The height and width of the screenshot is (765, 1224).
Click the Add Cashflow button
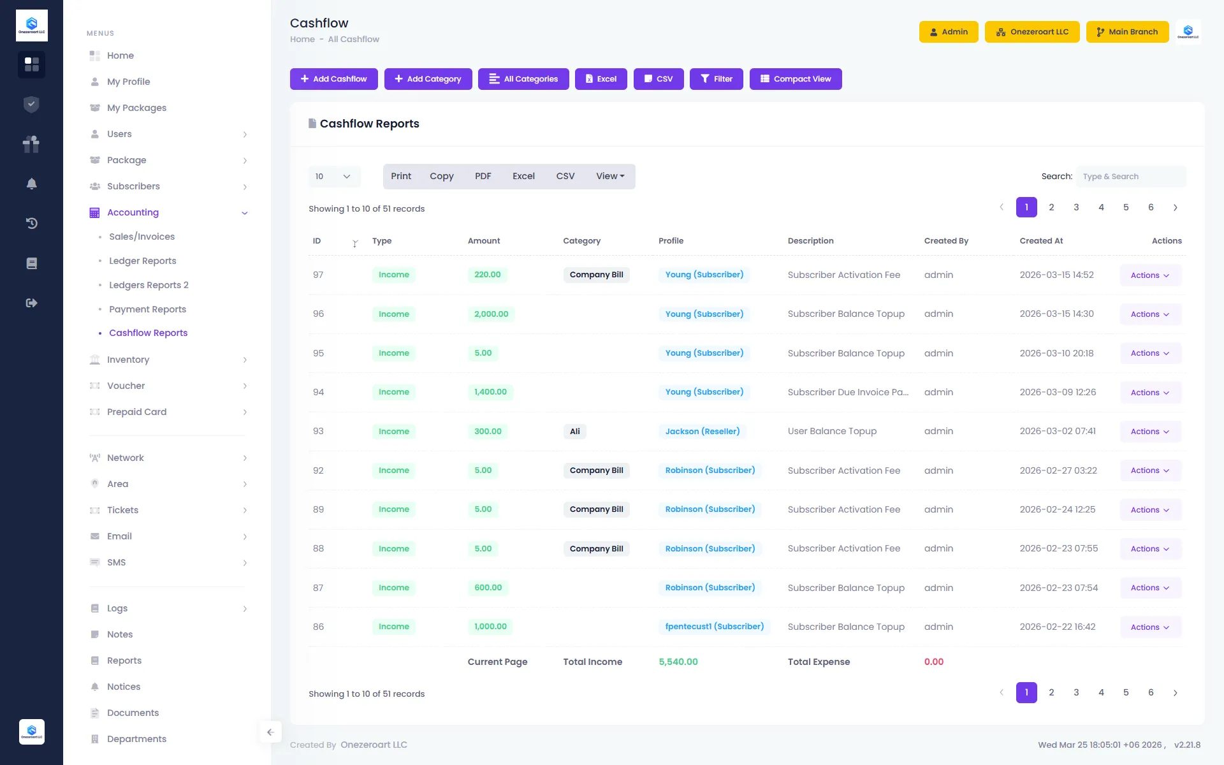pos(333,78)
